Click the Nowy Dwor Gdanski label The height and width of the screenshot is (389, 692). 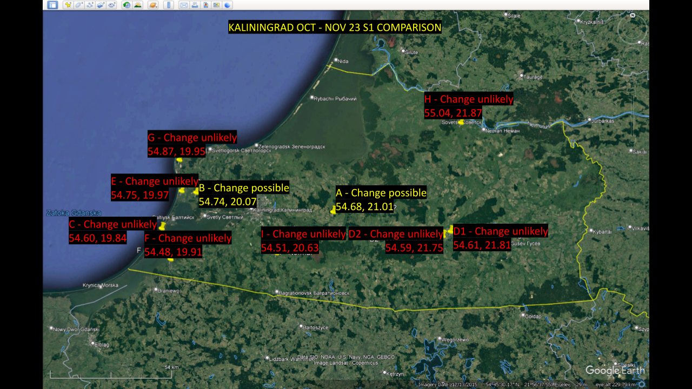77,330
